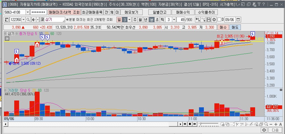Screen dimensions: 285x134
Task: Click the chart-with-grid window icon on the bottom toolbar
Action: tap(222, 124)
